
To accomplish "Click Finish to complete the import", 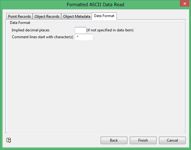I will click(x=143, y=140).
